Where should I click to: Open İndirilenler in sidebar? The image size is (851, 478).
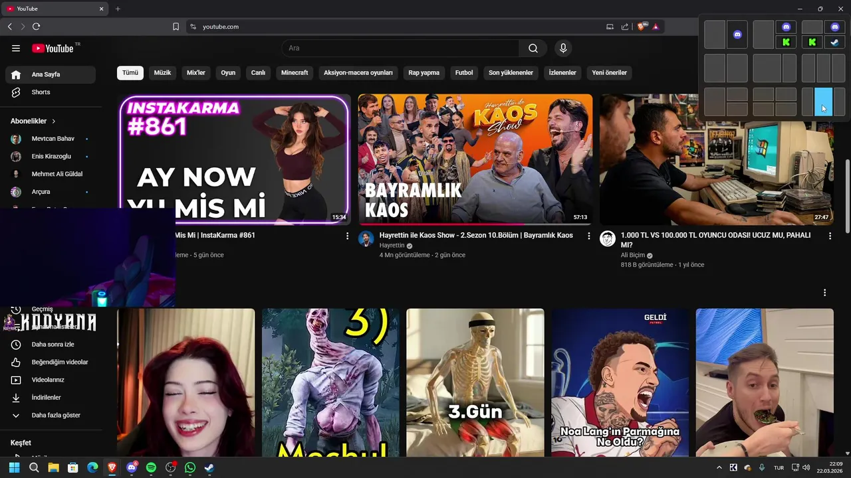pyautogui.click(x=51, y=398)
